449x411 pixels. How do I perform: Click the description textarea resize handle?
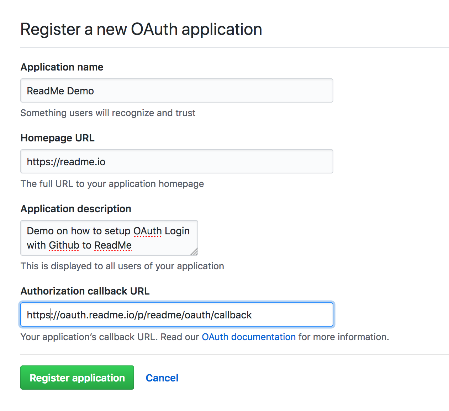(194, 252)
